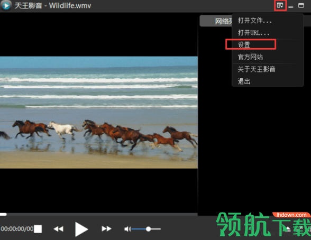Click the volume slider handle
The image size is (311, 240).
(x=148, y=229)
